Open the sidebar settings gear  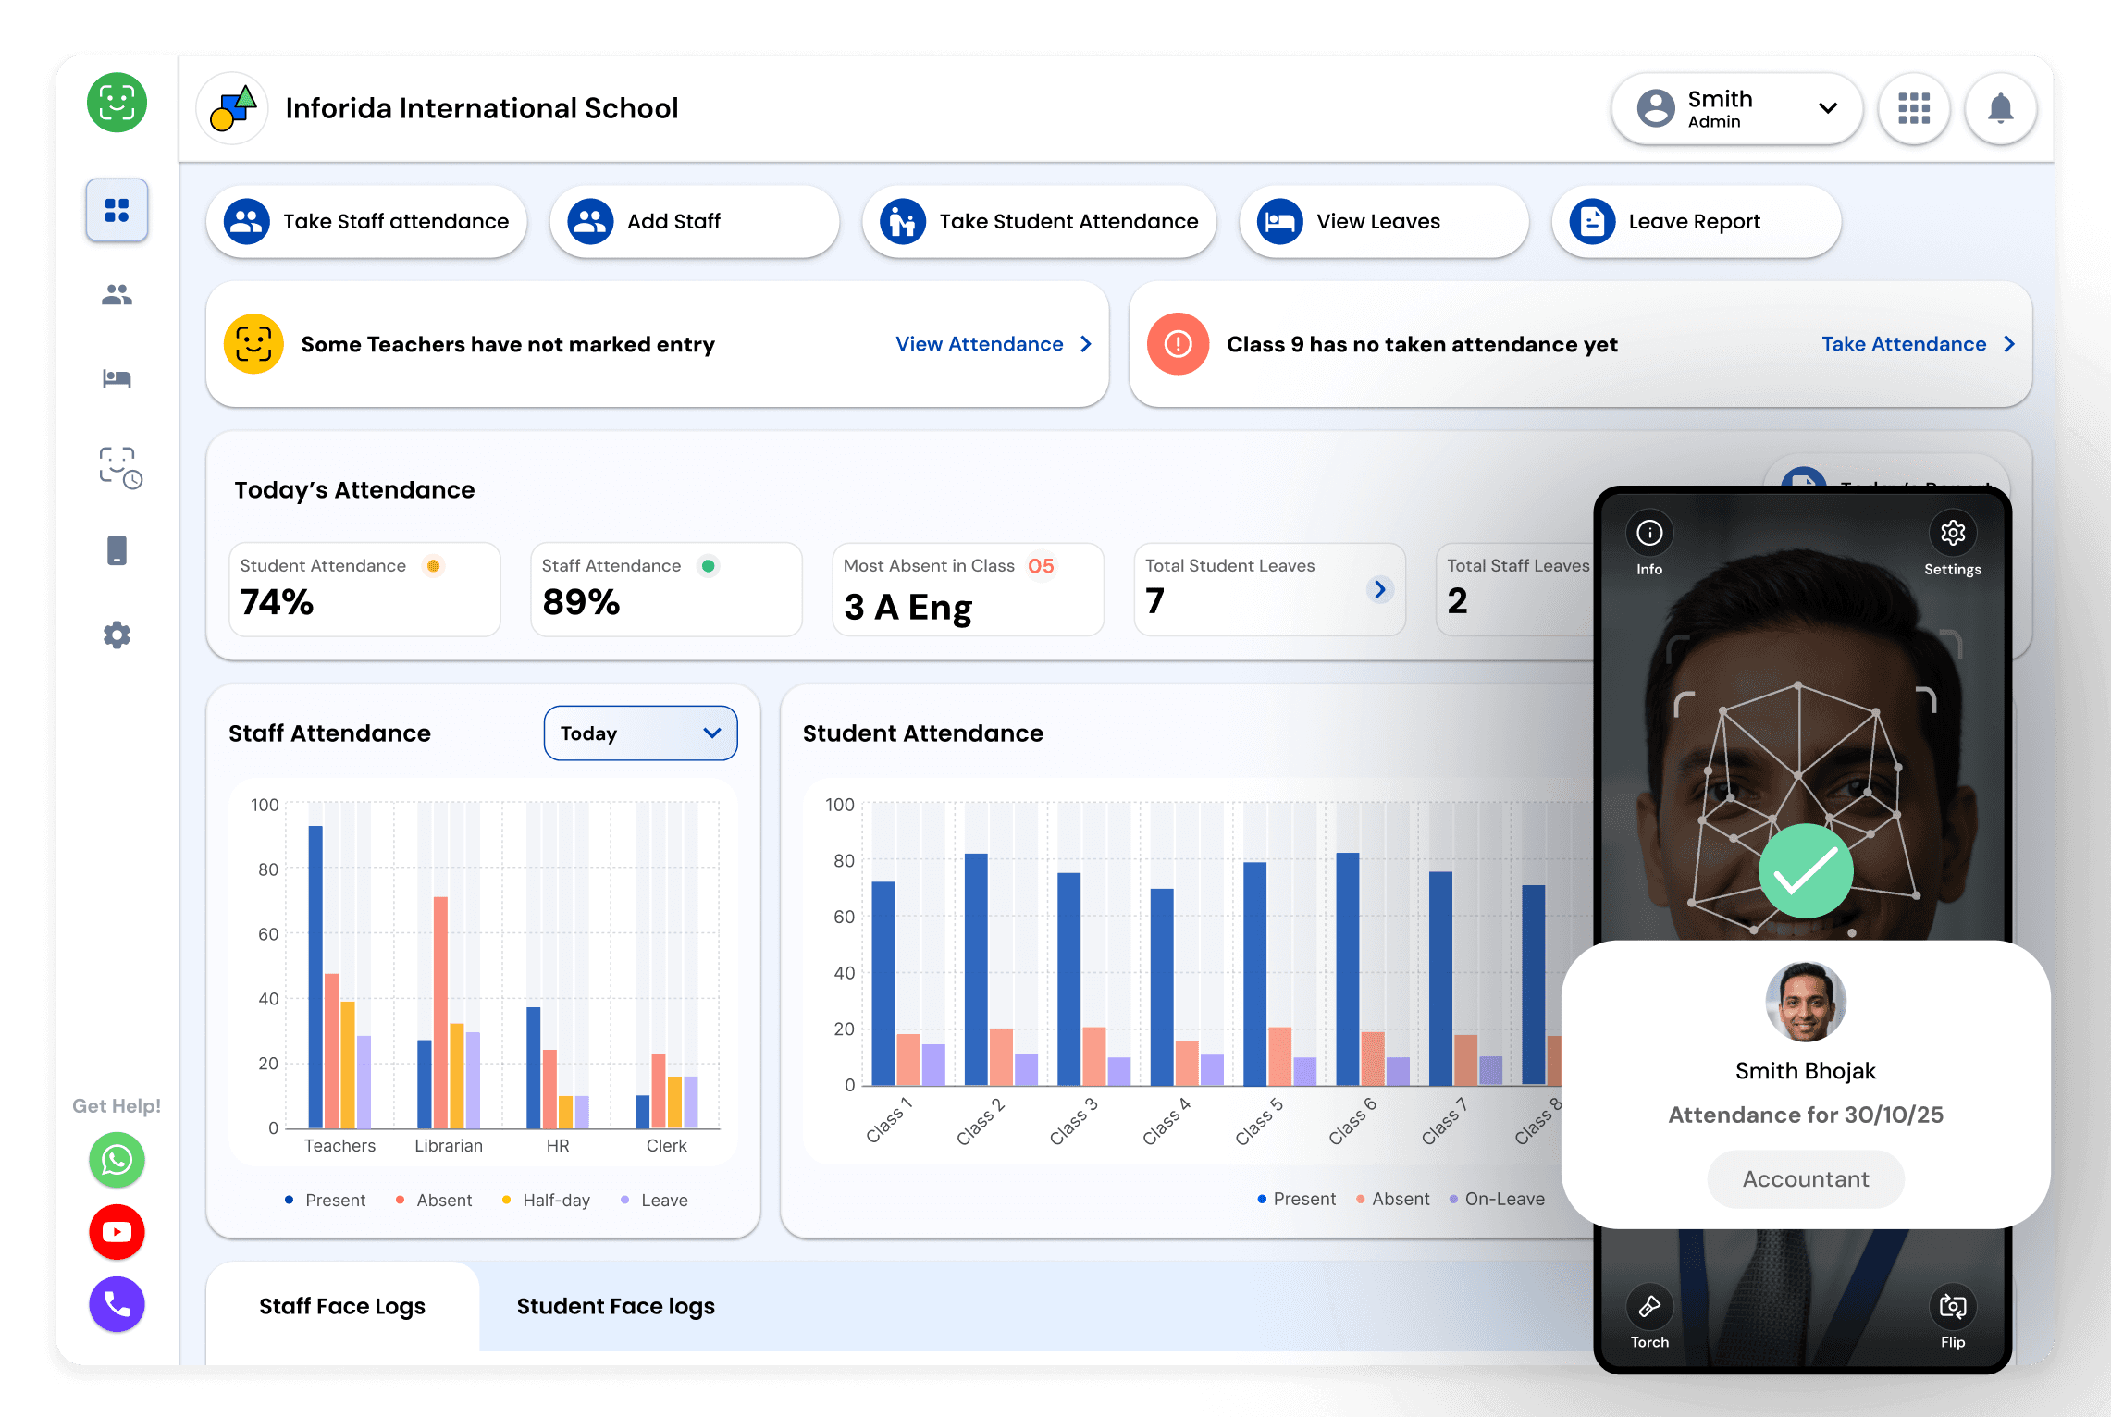[x=117, y=635]
